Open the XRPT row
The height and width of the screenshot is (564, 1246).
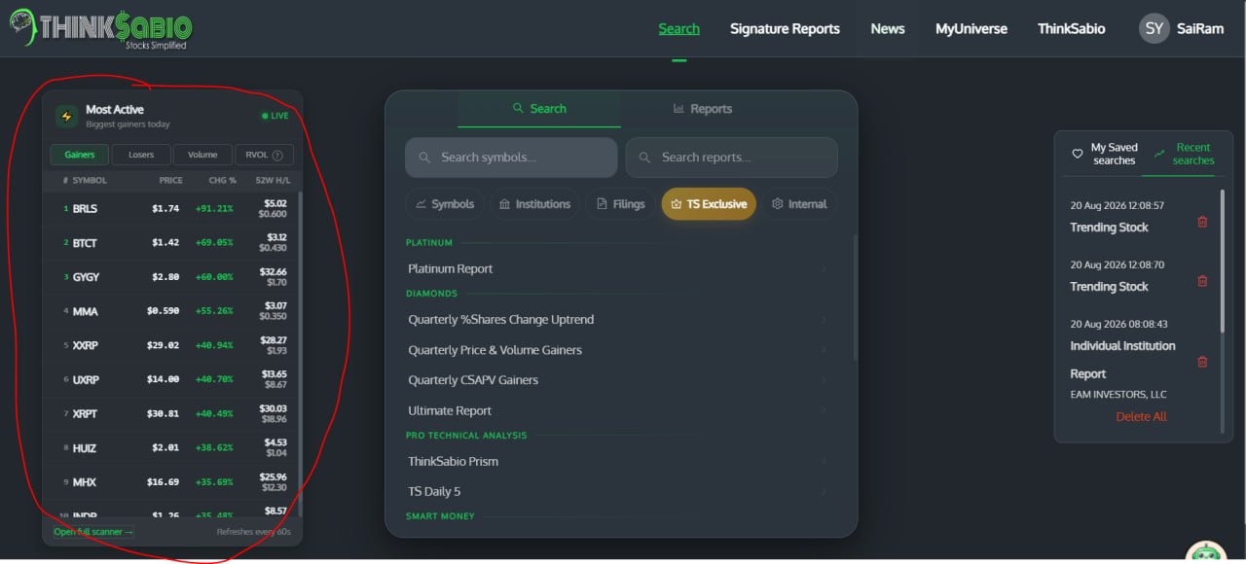pyautogui.click(x=171, y=413)
